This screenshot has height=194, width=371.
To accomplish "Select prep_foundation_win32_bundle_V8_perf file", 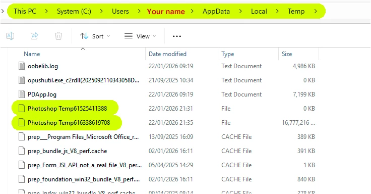I will 84,179.
